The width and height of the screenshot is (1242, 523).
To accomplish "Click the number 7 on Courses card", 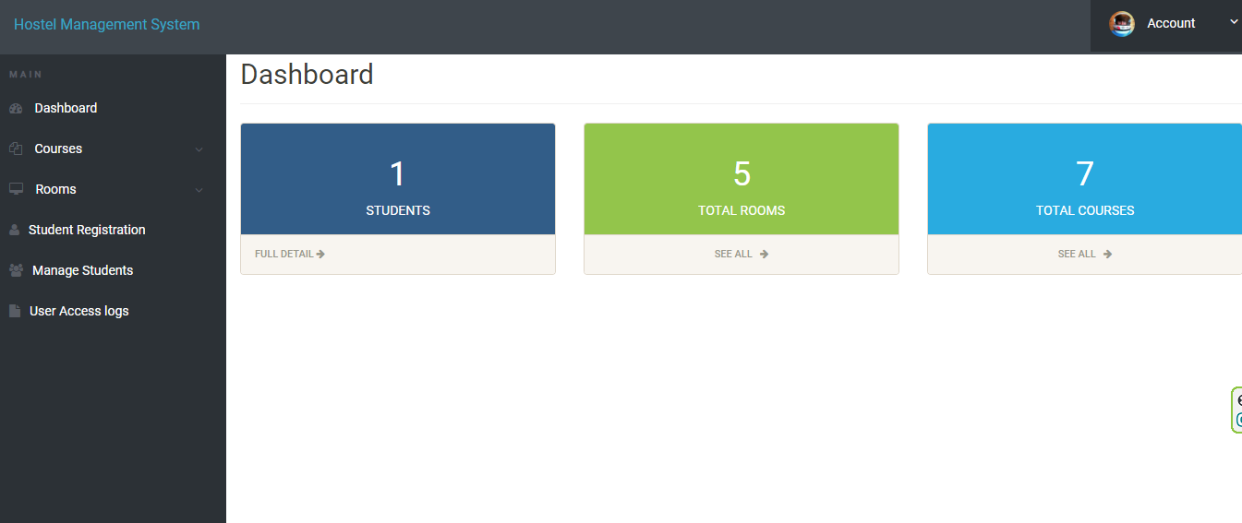I will (x=1085, y=174).
